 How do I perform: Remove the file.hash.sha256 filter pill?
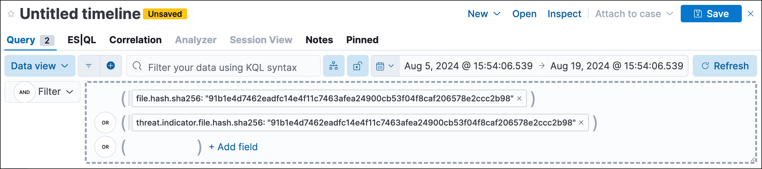(x=520, y=98)
